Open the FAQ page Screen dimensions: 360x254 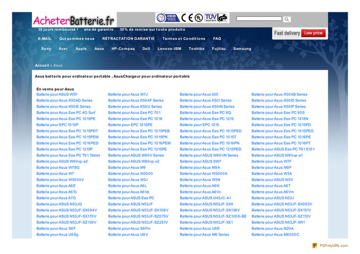click(x=217, y=39)
